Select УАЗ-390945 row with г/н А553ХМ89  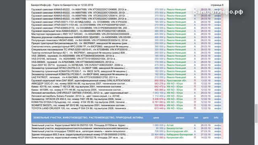click(x=74, y=56)
